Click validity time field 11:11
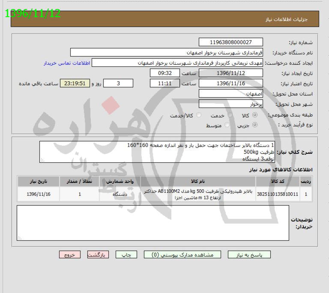 point(165,84)
